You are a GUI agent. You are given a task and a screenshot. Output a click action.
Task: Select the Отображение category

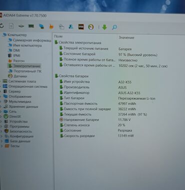[x=17, y=96]
